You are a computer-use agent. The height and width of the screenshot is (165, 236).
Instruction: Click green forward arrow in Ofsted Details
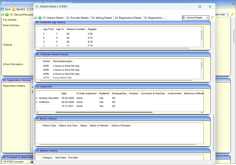click(x=40, y=18)
